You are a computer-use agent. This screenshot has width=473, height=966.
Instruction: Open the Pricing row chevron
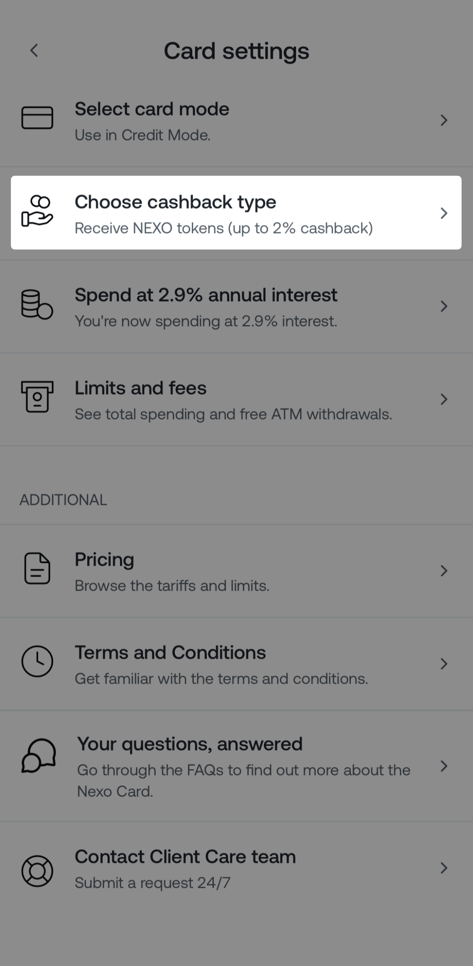pyautogui.click(x=444, y=571)
